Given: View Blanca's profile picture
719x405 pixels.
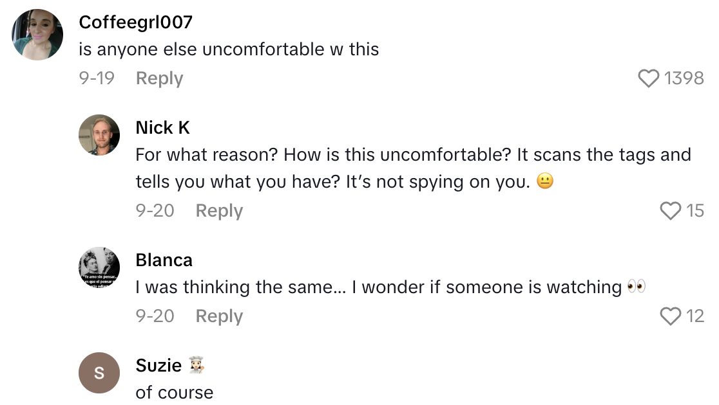Looking at the screenshot, I should tap(99, 267).
